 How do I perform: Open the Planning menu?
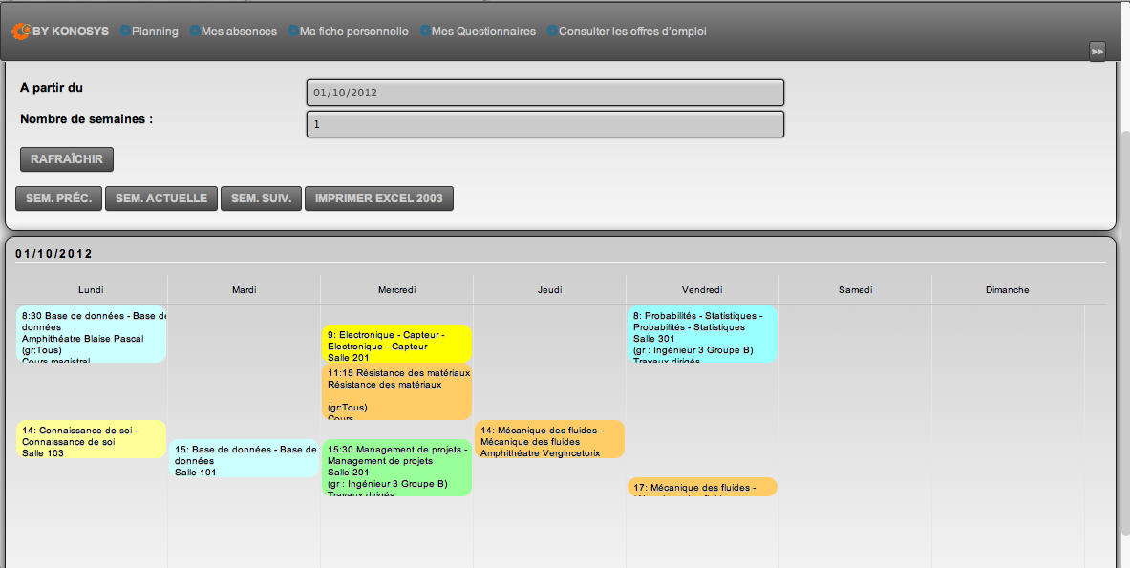(x=155, y=32)
